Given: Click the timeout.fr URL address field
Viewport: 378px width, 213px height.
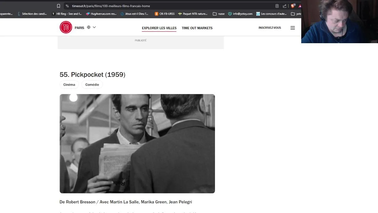Looking at the screenshot, I should click(111, 6).
